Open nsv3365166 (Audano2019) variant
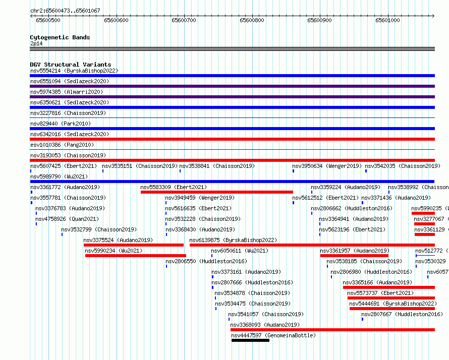The height and width of the screenshot is (360, 449). [377, 282]
